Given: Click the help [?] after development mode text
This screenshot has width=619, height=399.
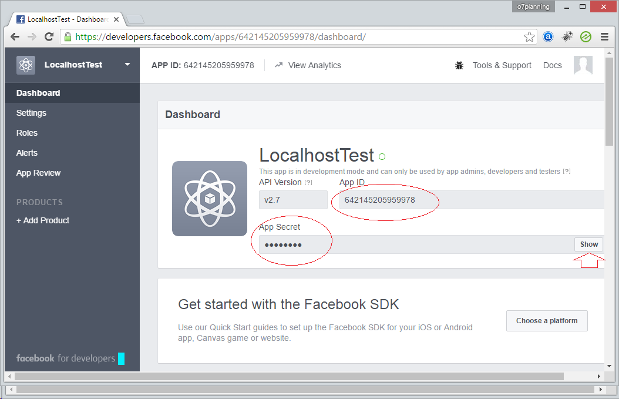Looking at the screenshot, I should click(x=567, y=172).
